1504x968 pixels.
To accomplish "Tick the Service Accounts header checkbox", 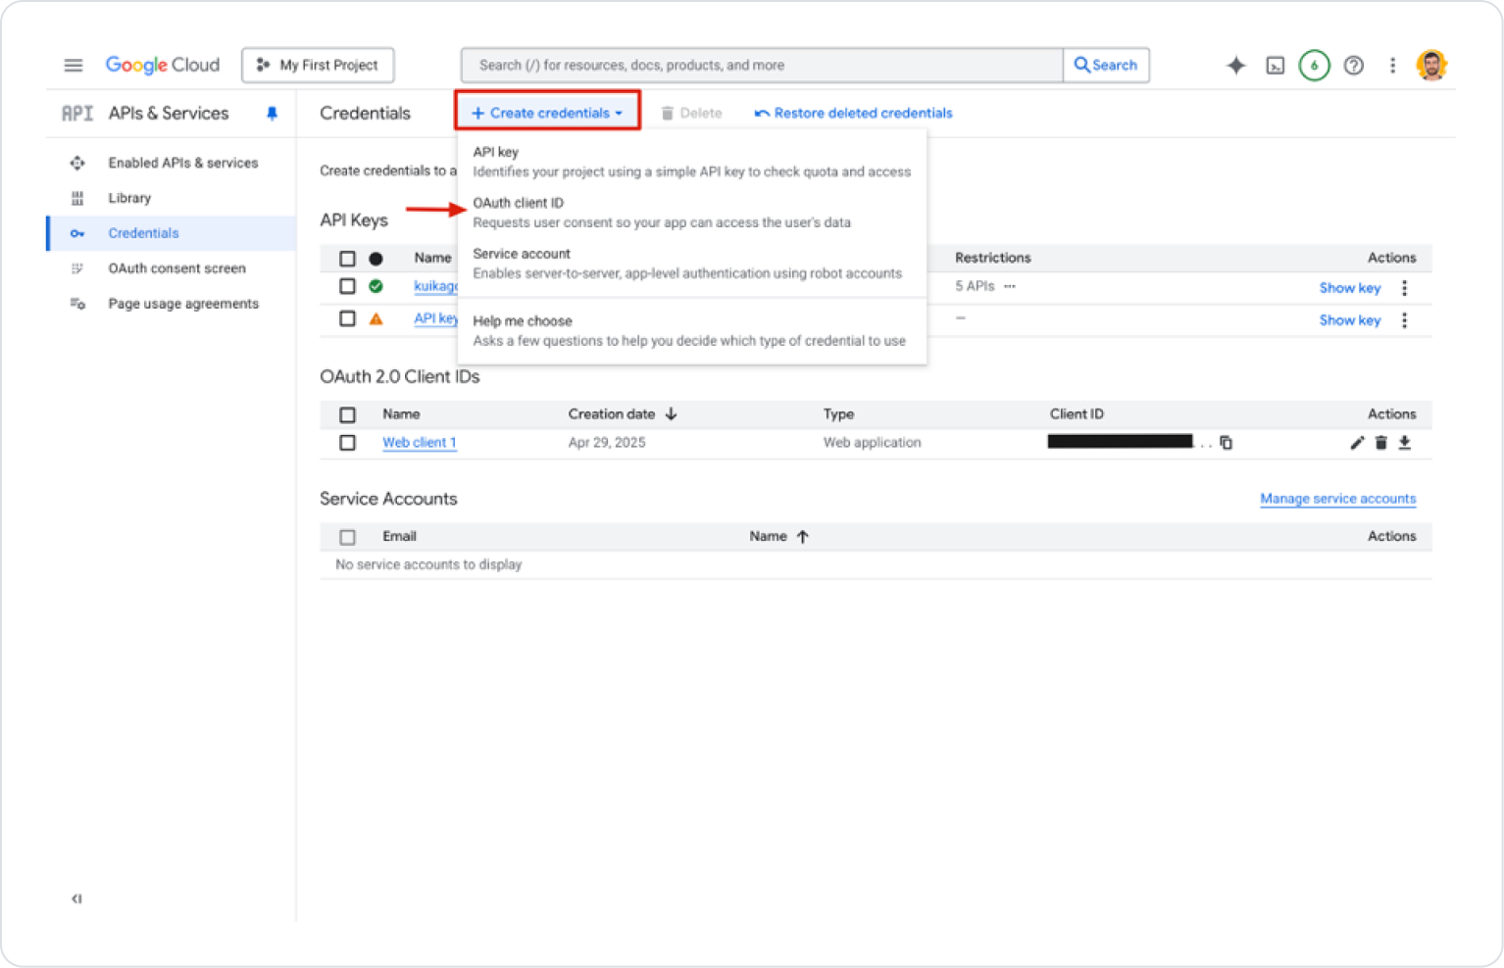I will pos(347,537).
